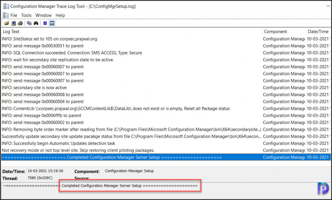
Task: Select the 'Removing byte order marker' log row
Action: click(166, 129)
